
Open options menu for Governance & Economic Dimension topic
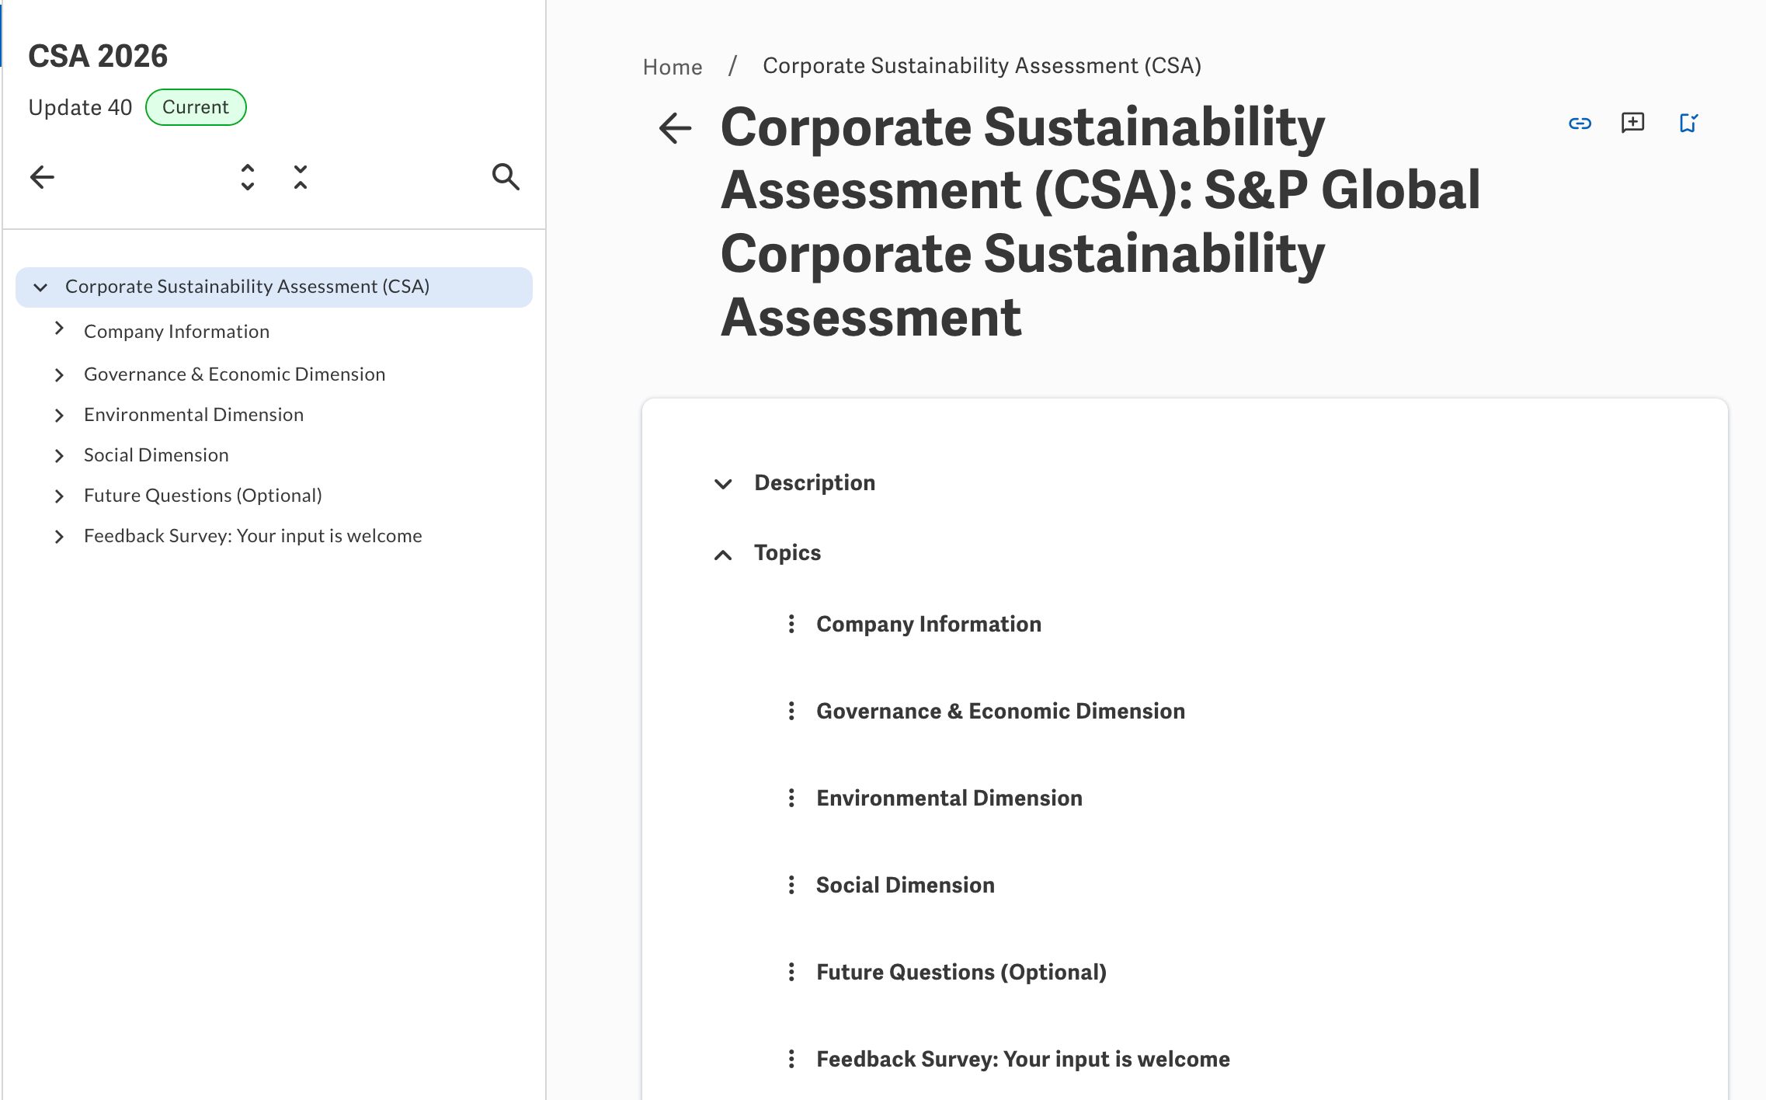pos(791,711)
